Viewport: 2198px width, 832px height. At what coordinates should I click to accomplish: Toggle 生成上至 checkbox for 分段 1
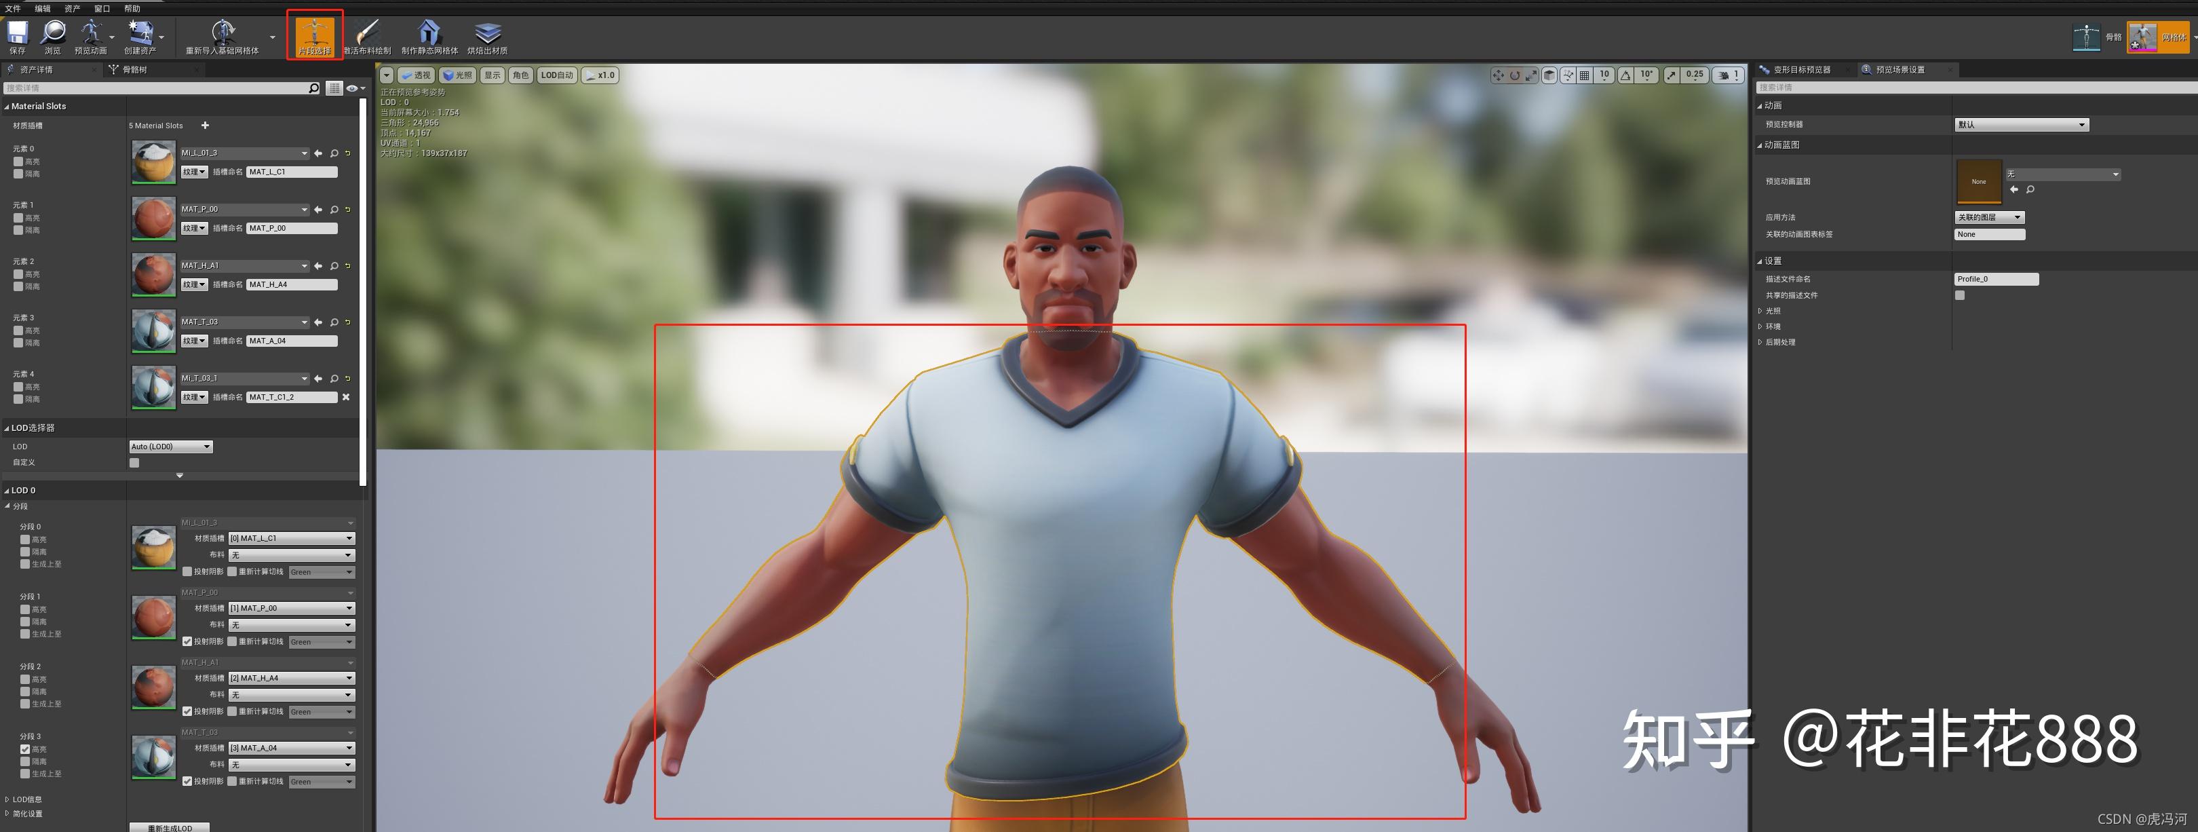point(24,634)
